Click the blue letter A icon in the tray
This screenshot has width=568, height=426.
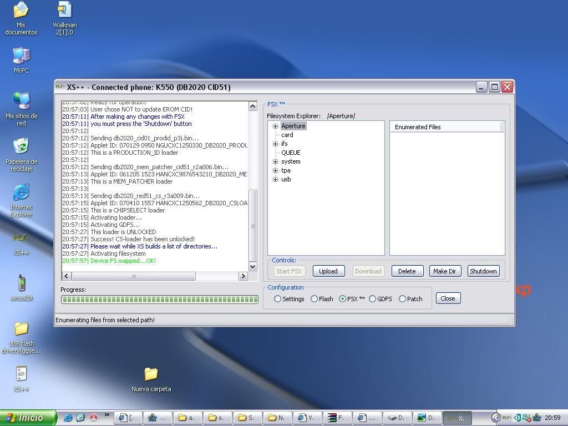[x=536, y=418]
